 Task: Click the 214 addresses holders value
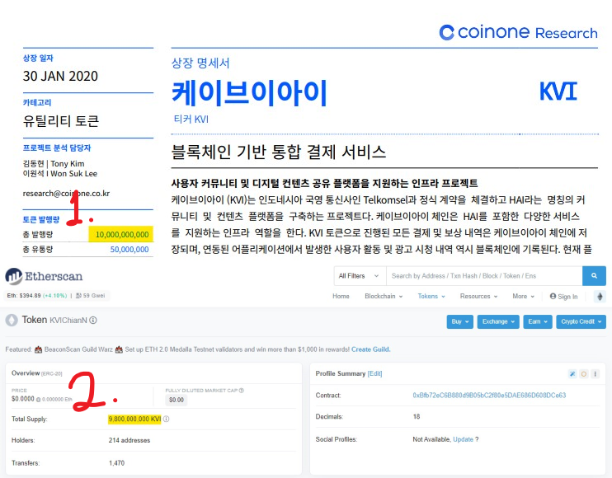[129, 440]
